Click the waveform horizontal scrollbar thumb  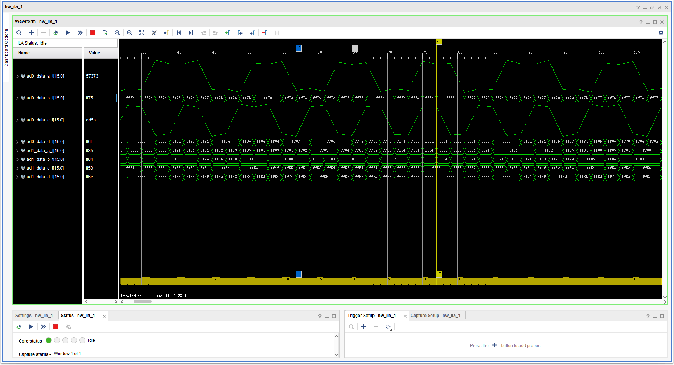point(143,301)
